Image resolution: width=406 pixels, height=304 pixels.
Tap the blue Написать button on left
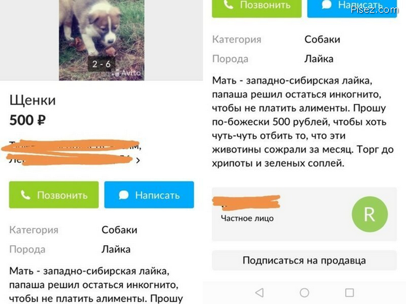click(149, 194)
